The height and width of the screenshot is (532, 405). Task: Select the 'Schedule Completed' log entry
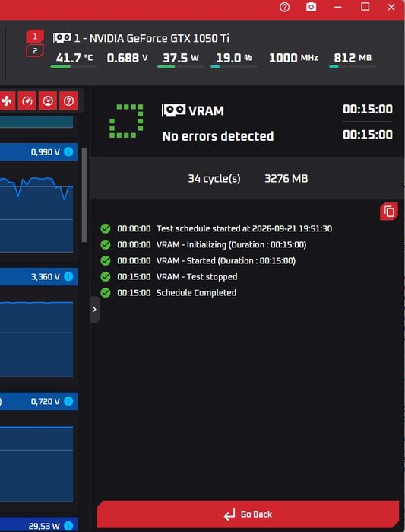(168, 292)
